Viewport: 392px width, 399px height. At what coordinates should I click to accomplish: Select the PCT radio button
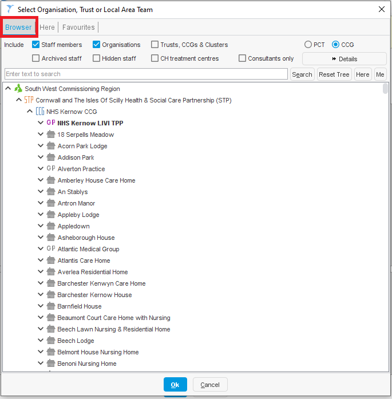click(308, 45)
